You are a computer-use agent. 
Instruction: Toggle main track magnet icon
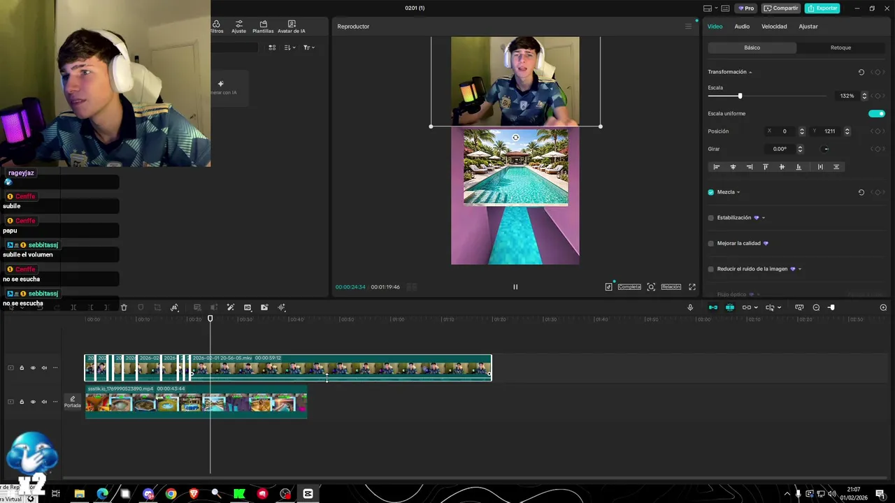[x=713, y=307]
